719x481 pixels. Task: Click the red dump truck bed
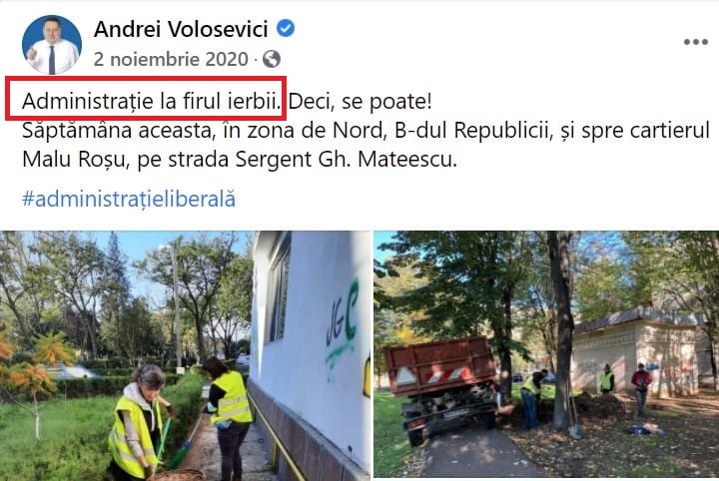(x=438, y=366)
